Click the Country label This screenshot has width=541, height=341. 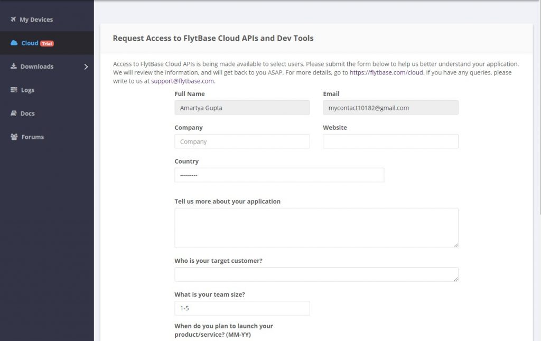click(186, 162)
